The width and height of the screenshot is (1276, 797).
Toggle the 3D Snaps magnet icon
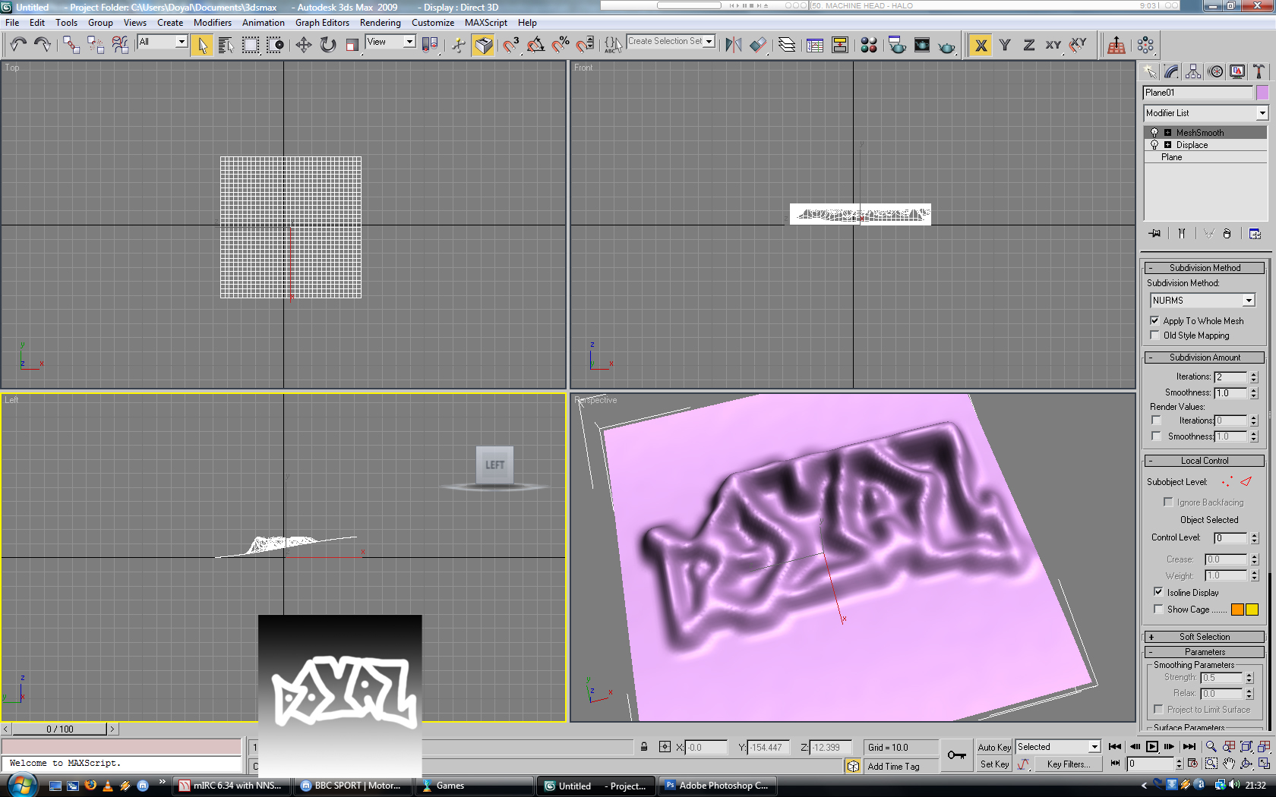click(x=510, y=45)
